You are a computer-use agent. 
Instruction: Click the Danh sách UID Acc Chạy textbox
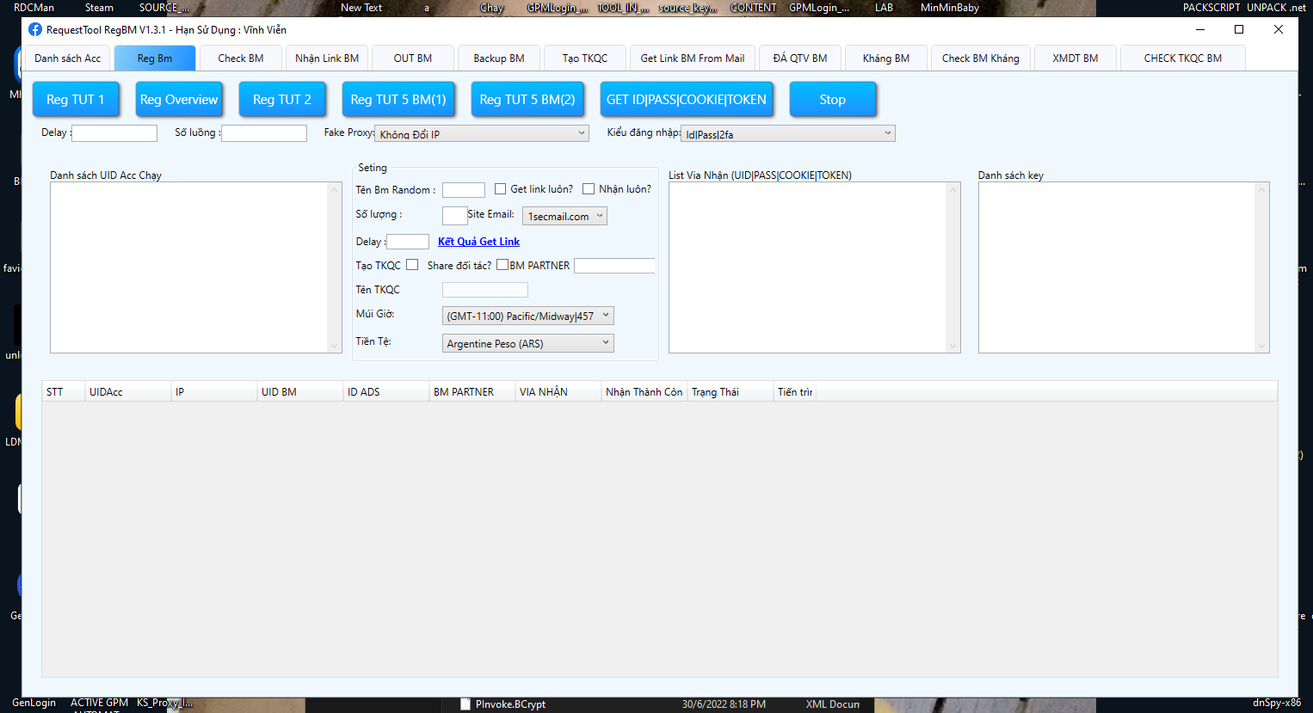coord(189,267)
